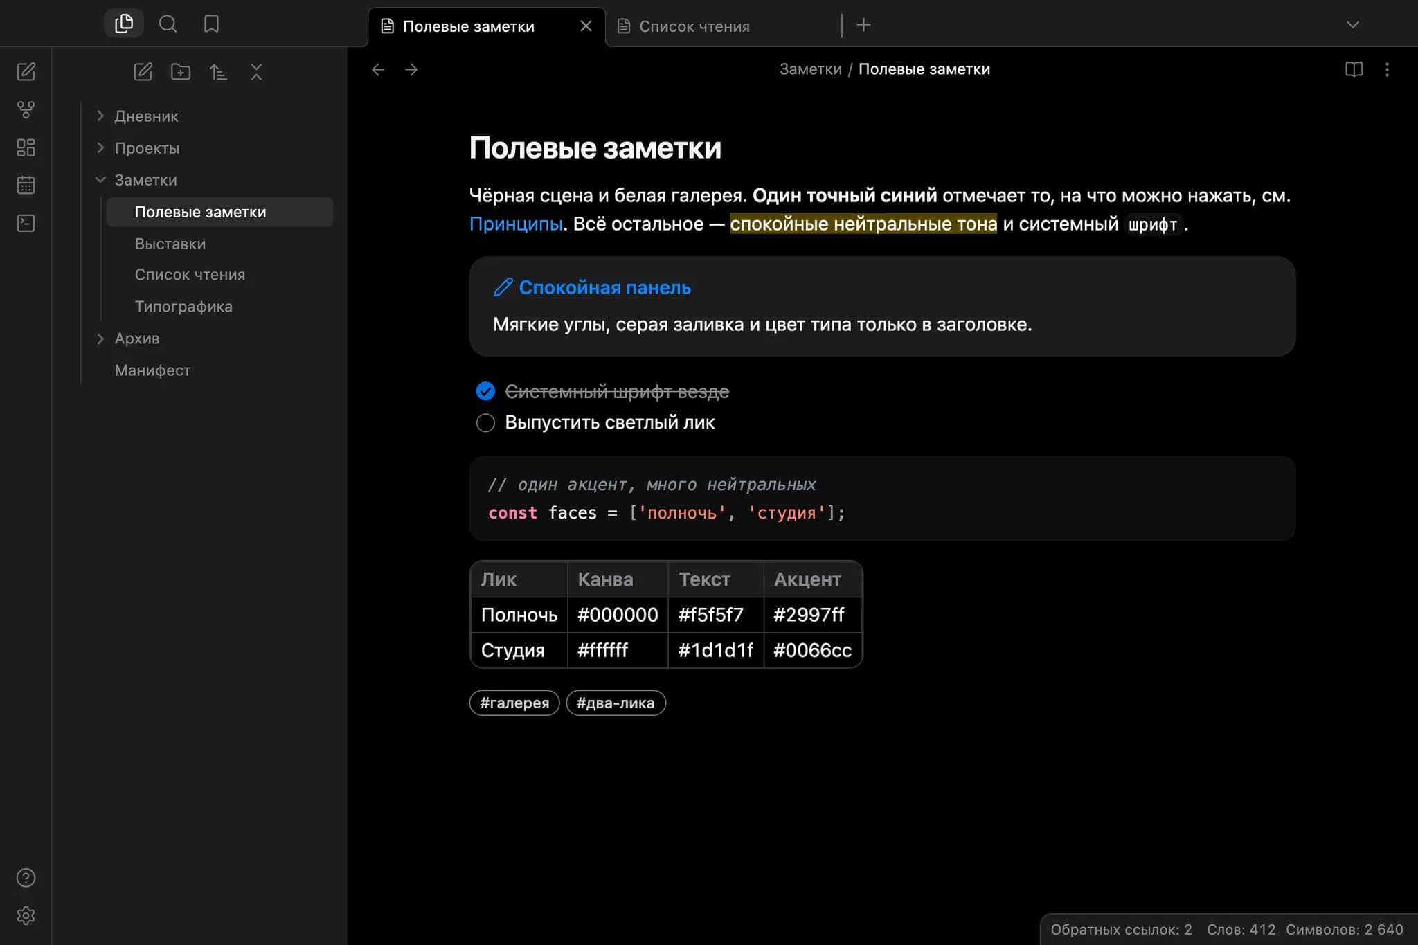Click the Полевые заметки note heading
Screen dimensions: 1418x945
(595, 147)
